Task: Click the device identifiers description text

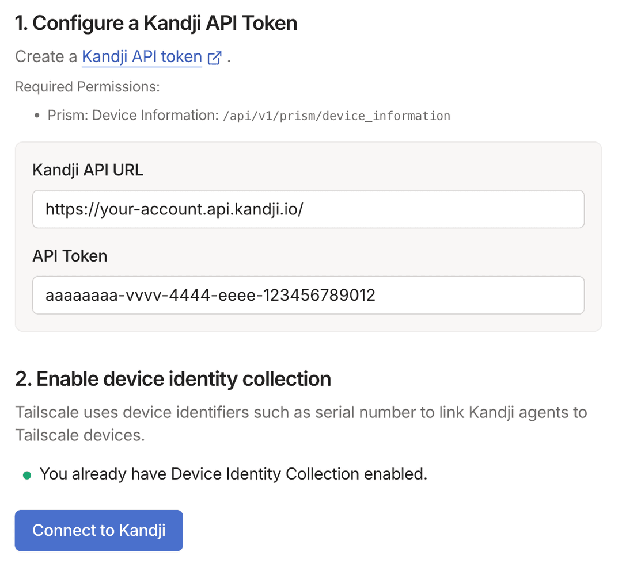Action: click(x=299, y=423)
